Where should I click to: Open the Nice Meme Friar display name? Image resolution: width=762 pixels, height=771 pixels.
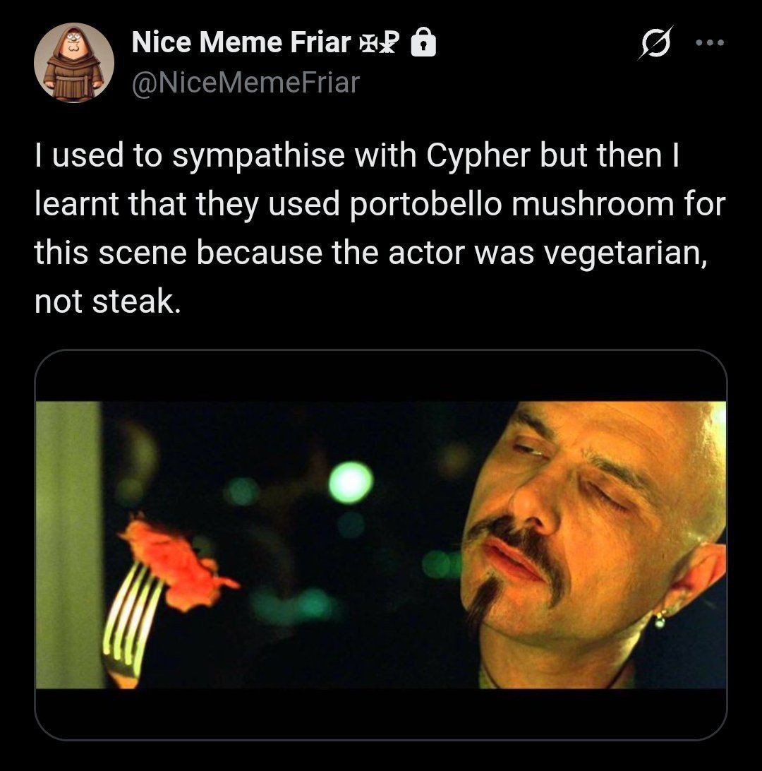[x=241, y=42]
